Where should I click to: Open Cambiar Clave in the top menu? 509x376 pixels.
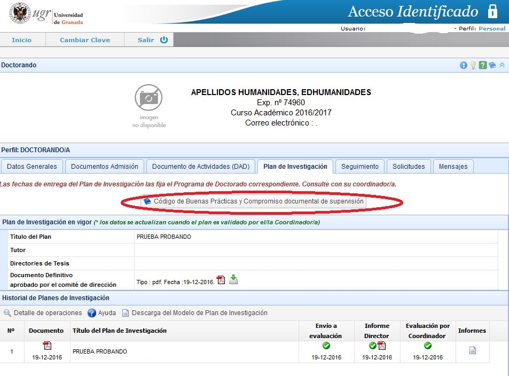tap(85, 40)
